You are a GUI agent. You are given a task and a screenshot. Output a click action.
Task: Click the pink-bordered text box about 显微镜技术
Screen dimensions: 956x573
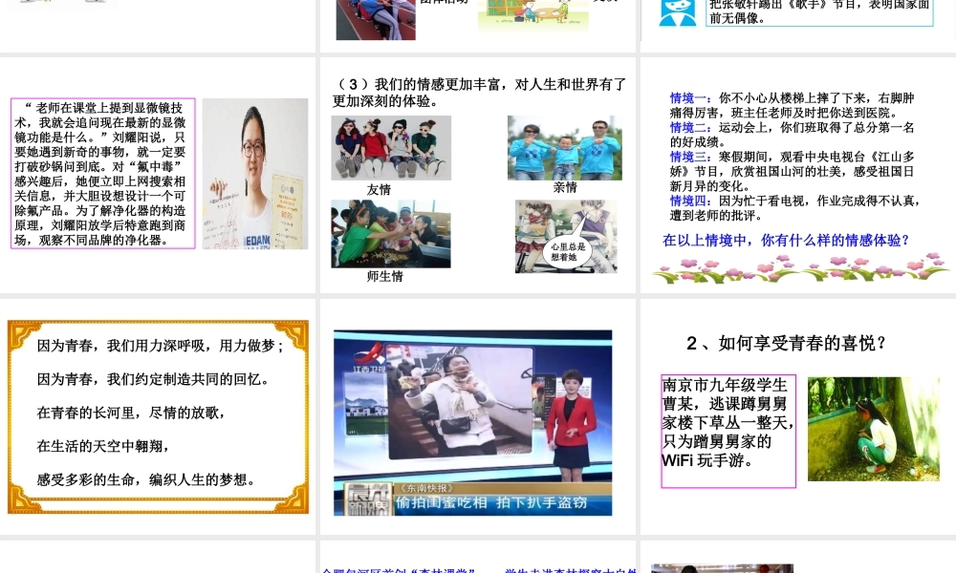[103, 174]
